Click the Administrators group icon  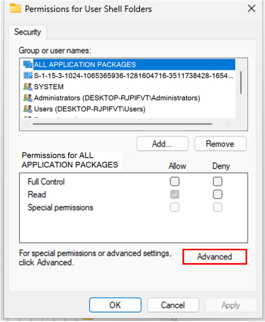(28, 98)
